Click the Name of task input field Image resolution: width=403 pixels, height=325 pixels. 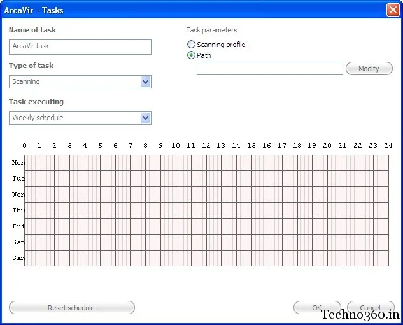[x=80, y=47]
